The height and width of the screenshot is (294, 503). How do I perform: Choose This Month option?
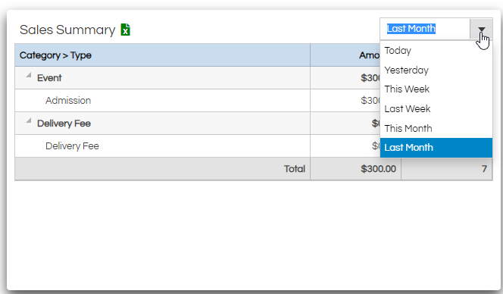436,128
